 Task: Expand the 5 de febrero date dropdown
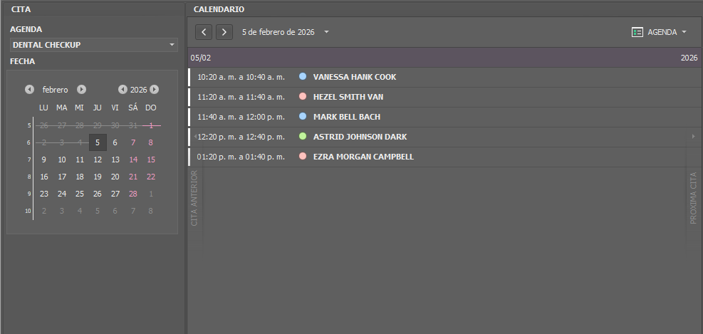[326, 32]
